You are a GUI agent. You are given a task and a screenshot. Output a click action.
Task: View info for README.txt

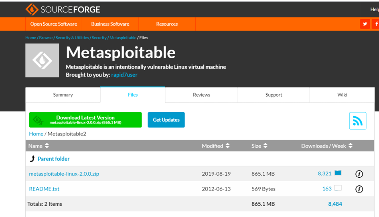(359, 189)
